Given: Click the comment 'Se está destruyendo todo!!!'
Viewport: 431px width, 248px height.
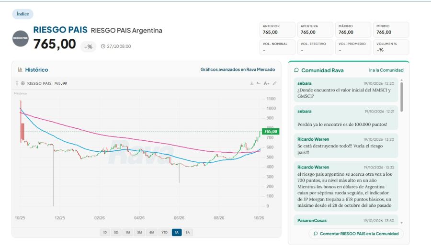Looking at the screenshot, I should [x=340, y=149].
